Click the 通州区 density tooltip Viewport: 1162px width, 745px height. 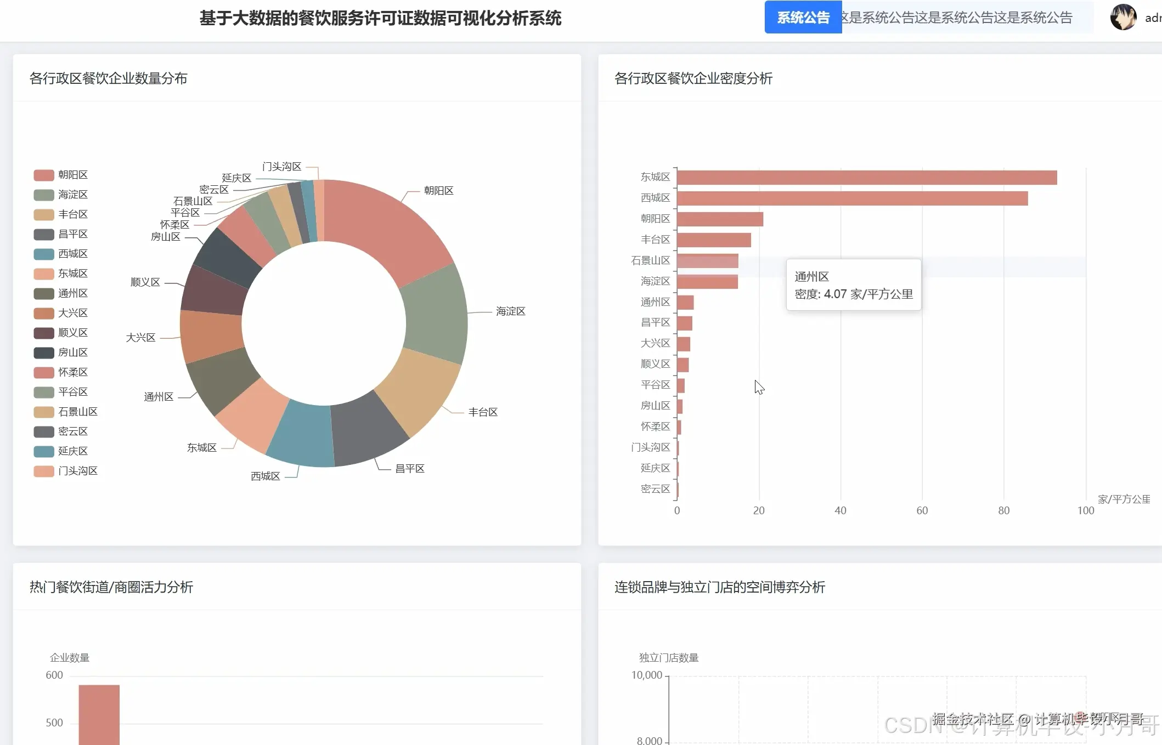pos(853,285)
